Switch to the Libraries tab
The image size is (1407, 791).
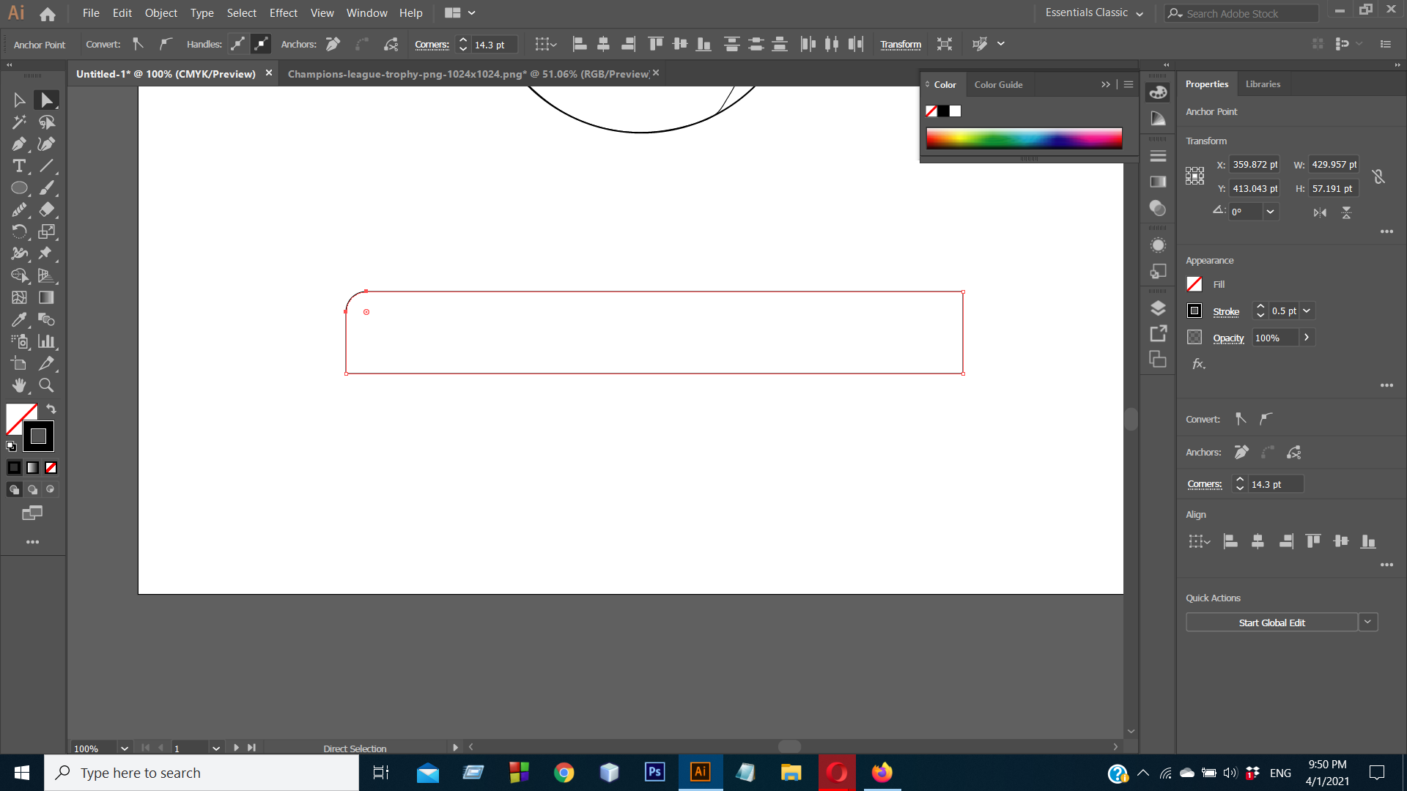(1263, 84)
